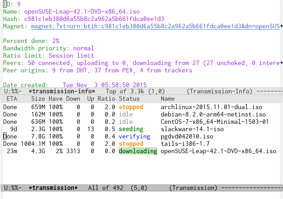The width and height of the screenshot is (283, 199).
Task: Click the Name column header
Action: pos(168,99)
